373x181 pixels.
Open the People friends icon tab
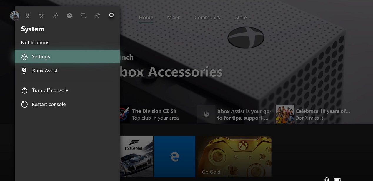[x=55, y=16]
